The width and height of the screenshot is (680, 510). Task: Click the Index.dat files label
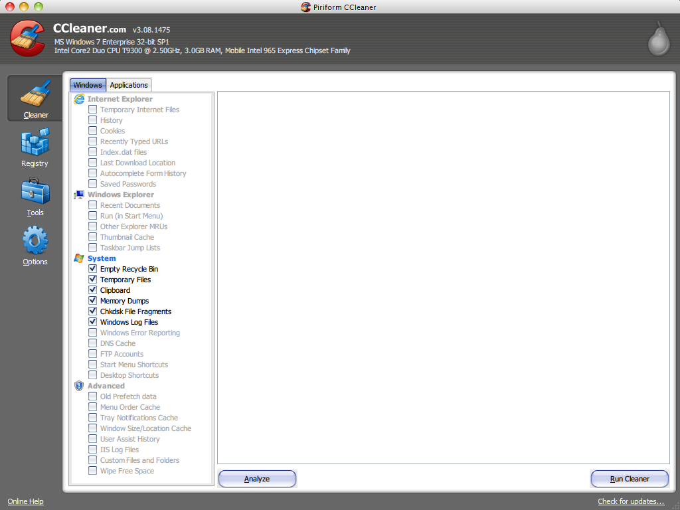(x=124, y=152)
